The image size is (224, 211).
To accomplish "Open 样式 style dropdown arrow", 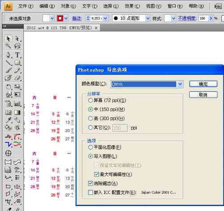I will coord(173,18).
